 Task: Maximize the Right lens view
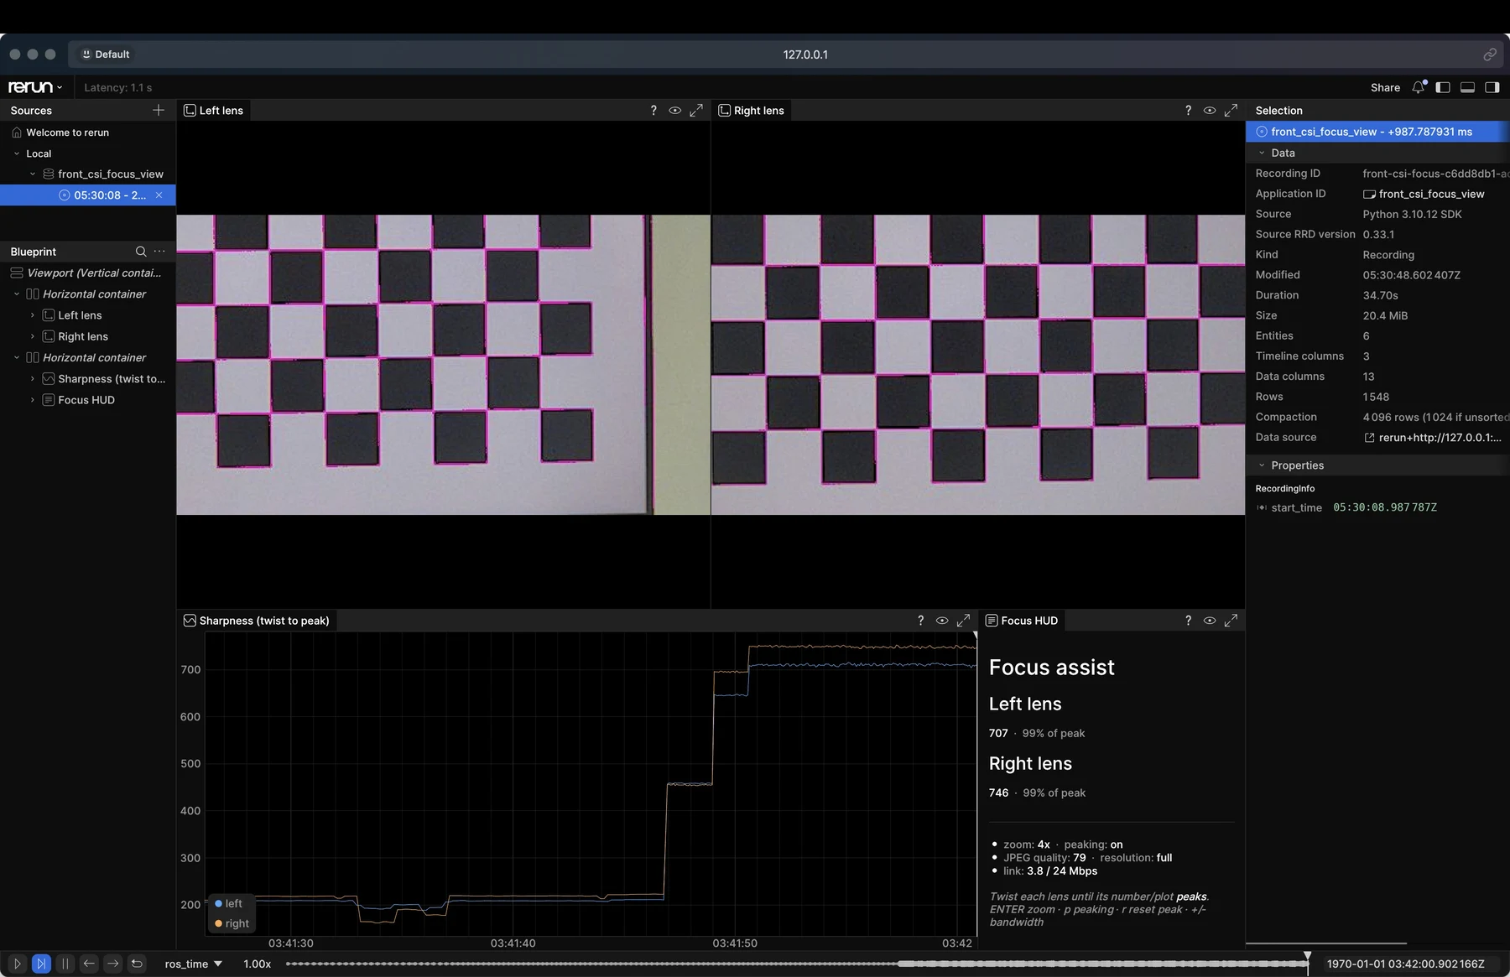tap(1231, 110)
